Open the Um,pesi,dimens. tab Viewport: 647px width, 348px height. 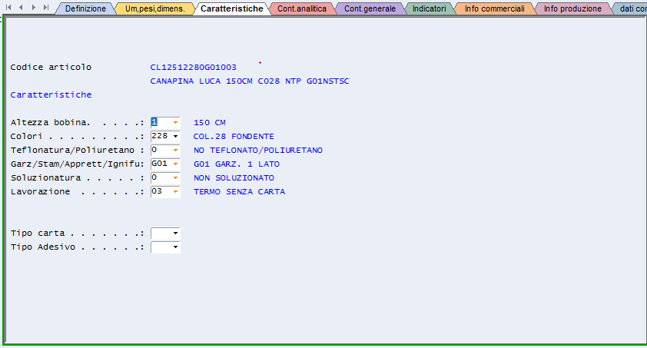154,9
